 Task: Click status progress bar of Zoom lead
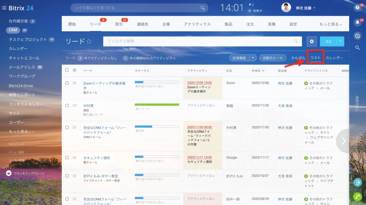tap(157, 82)
